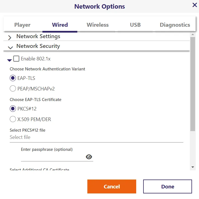Select EAP-TLS authentication variant
199x199 pixels.
(x=13, y=78)
